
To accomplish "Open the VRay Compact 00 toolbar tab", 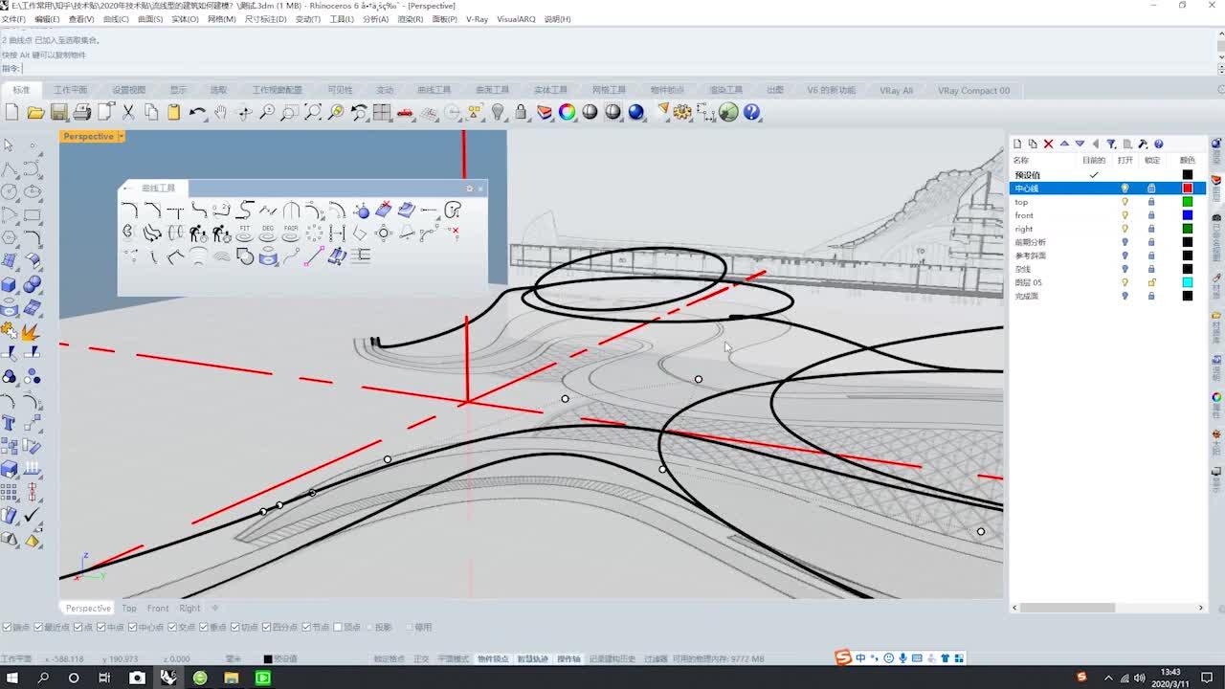I will tap(973, 91).
